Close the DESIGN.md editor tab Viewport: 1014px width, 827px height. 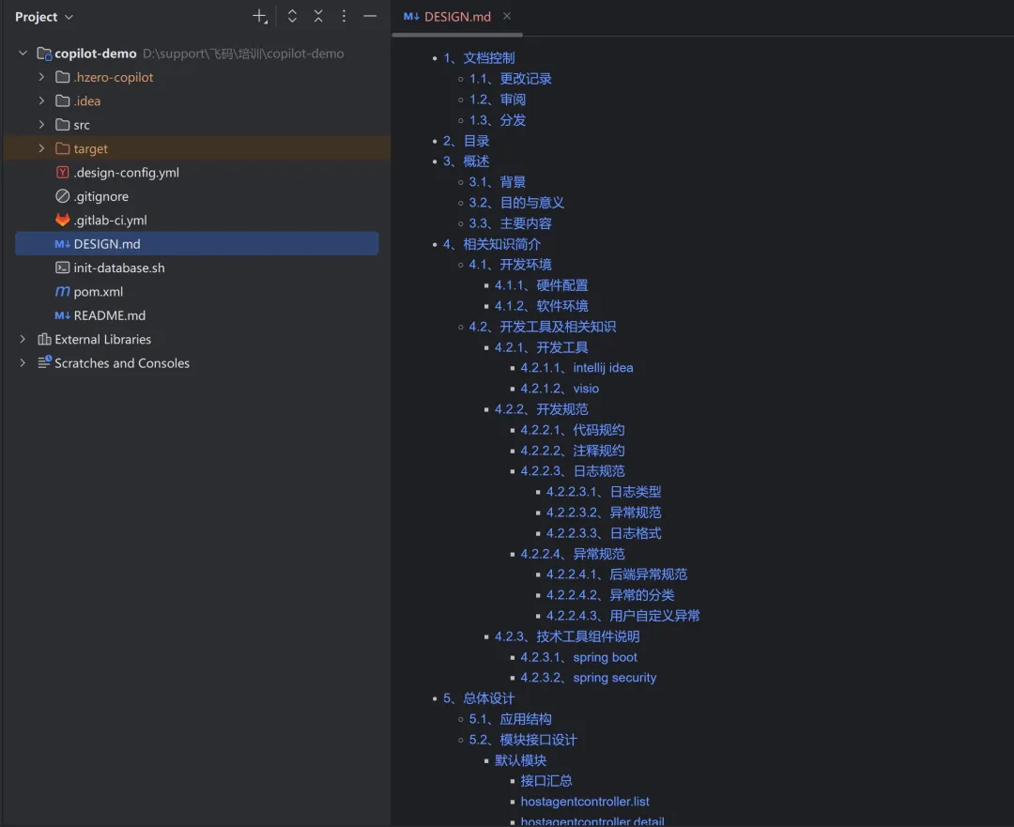coord(507,16)
